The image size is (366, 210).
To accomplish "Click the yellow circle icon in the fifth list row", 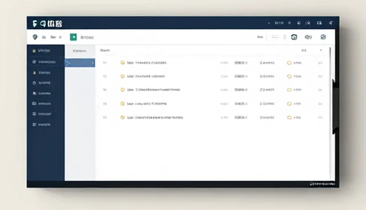I will (x=122, y=118).
